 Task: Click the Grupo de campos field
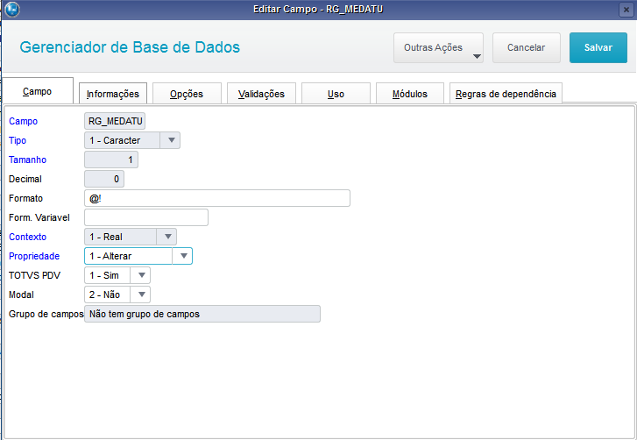click(x=202, y=314)
